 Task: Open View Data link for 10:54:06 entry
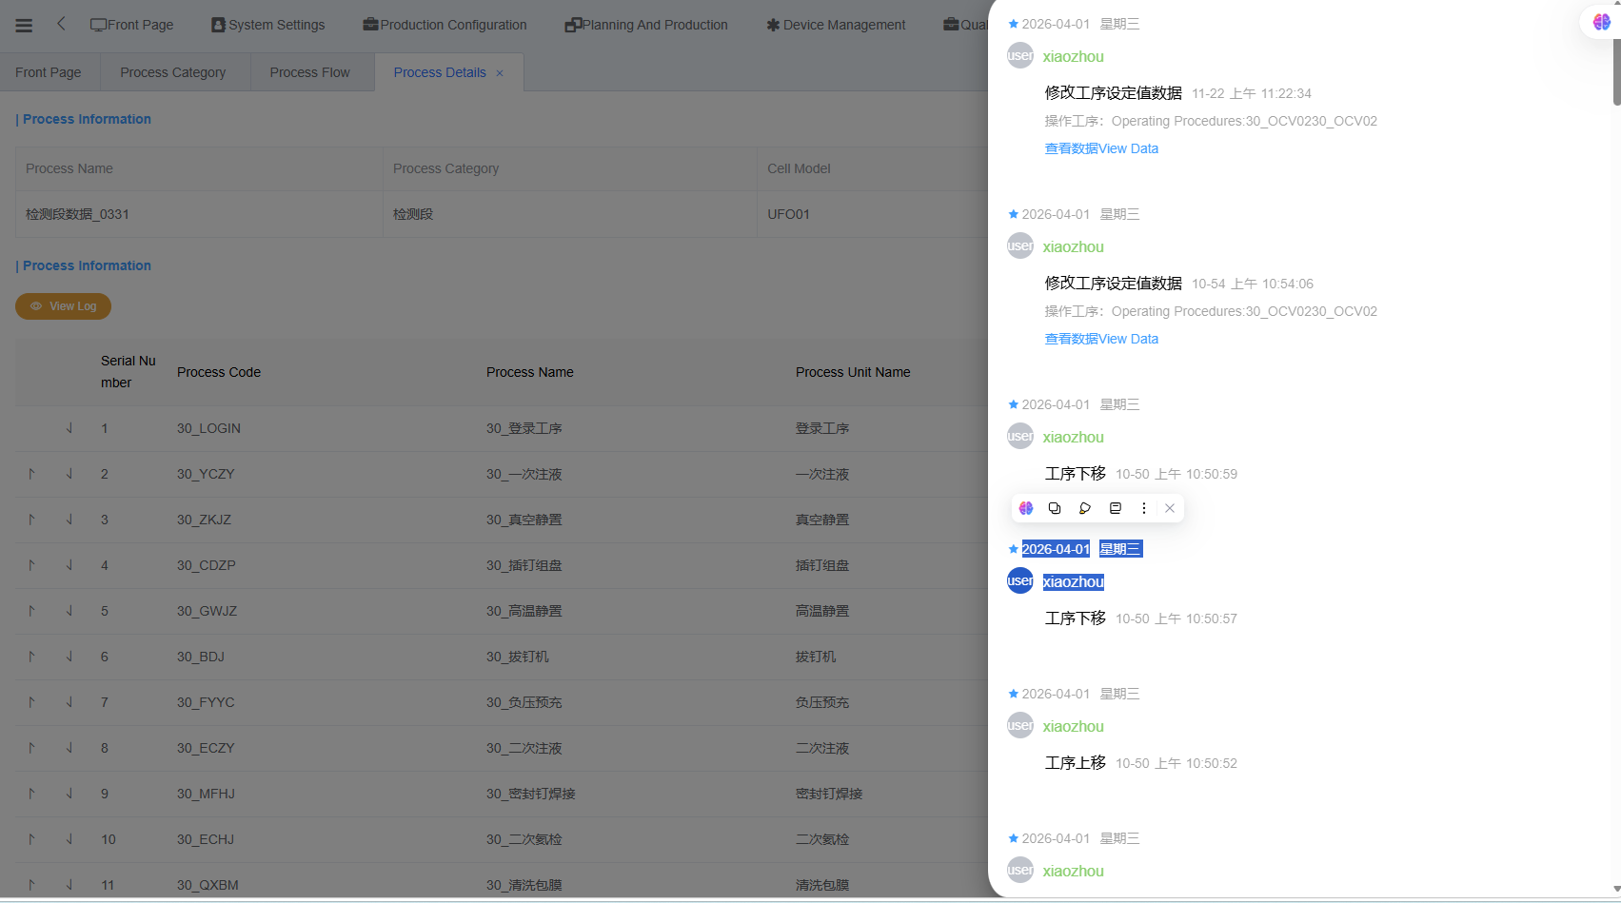coord(1101,339)
